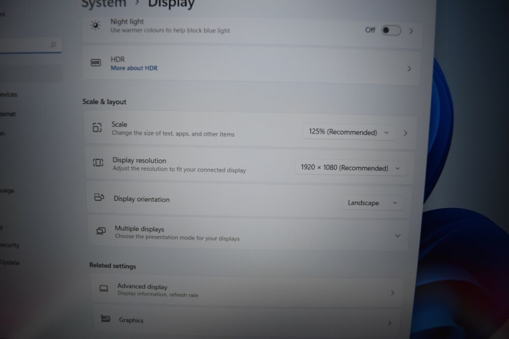
Task: Click the Graphics card icon
Action: click(x=105, y=319)
